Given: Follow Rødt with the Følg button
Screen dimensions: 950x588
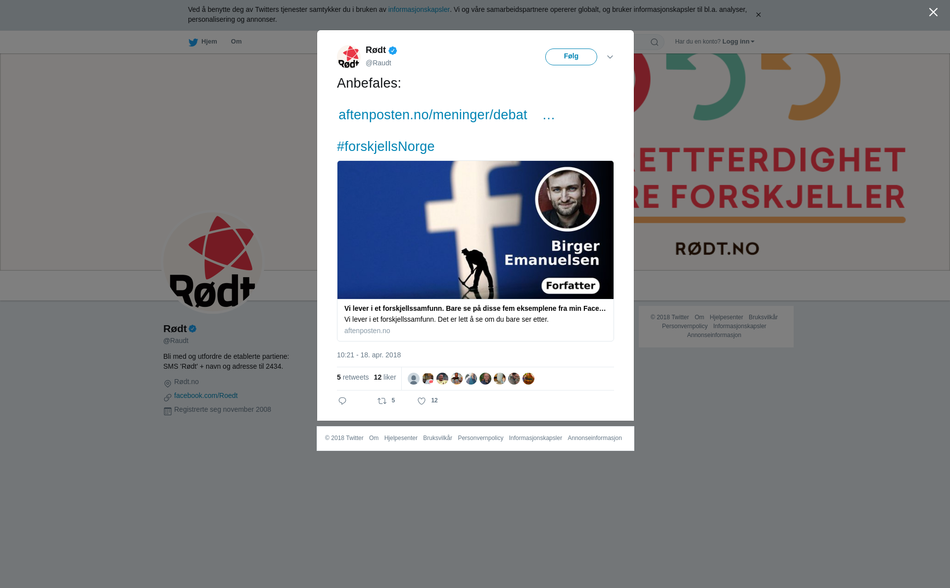Looking at the screenshot, I should point(571,57).
